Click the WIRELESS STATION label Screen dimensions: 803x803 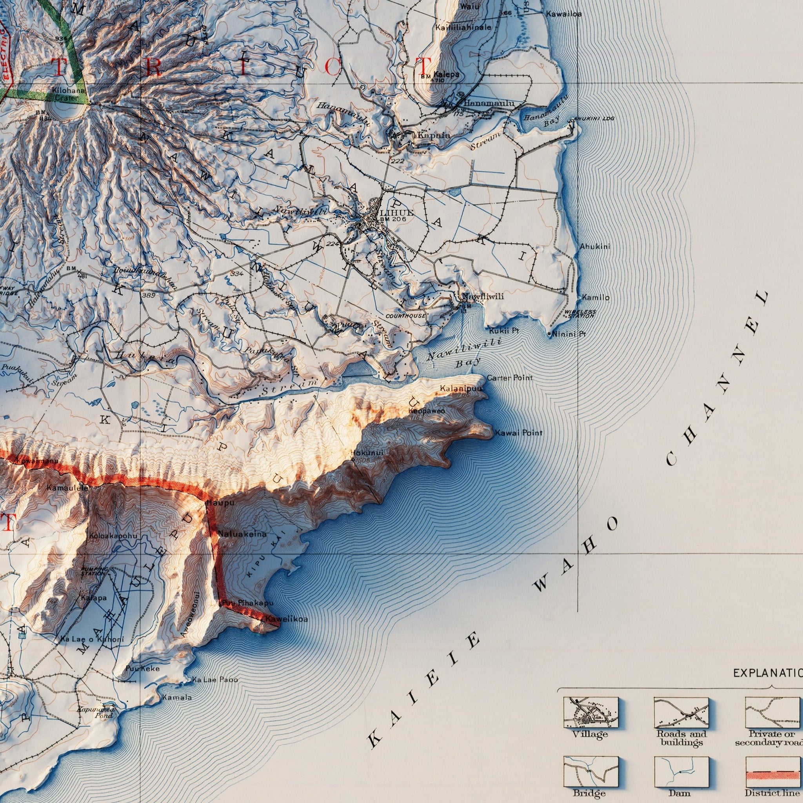pos(580,314)
